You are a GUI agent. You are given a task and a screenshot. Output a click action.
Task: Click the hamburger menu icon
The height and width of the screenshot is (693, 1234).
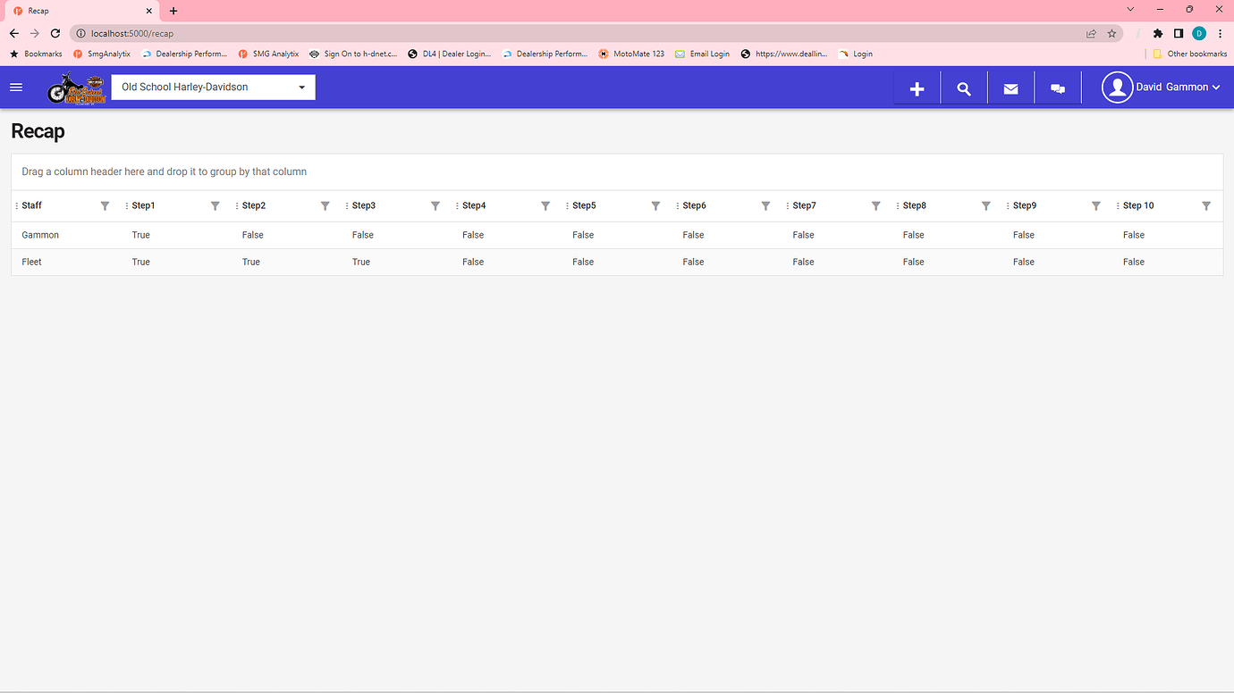[16, 87]
